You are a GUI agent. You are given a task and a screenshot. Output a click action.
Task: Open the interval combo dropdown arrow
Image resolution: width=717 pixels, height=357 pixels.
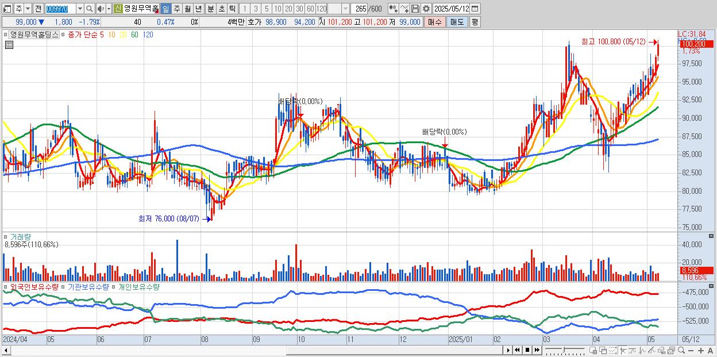tap(345, 9)
